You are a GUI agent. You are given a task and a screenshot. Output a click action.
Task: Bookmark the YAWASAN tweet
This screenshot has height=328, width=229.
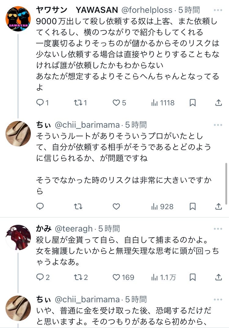192,103
